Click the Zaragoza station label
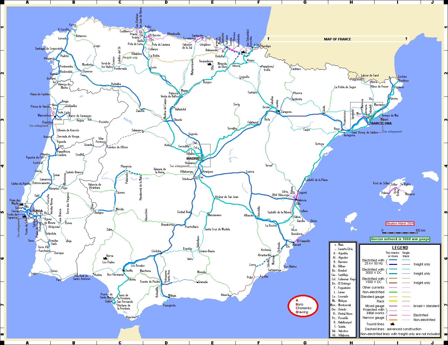 [x=286, y=112]
